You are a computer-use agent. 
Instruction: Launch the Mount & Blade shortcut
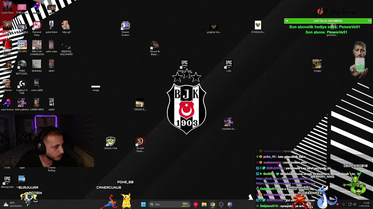[x=155, y=48]
